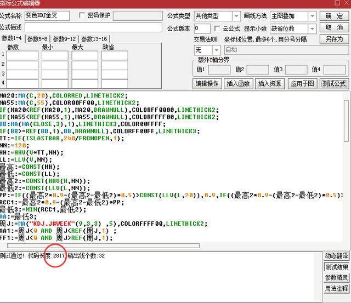Switch to the 参数1-4 tab

click(12, 38)
